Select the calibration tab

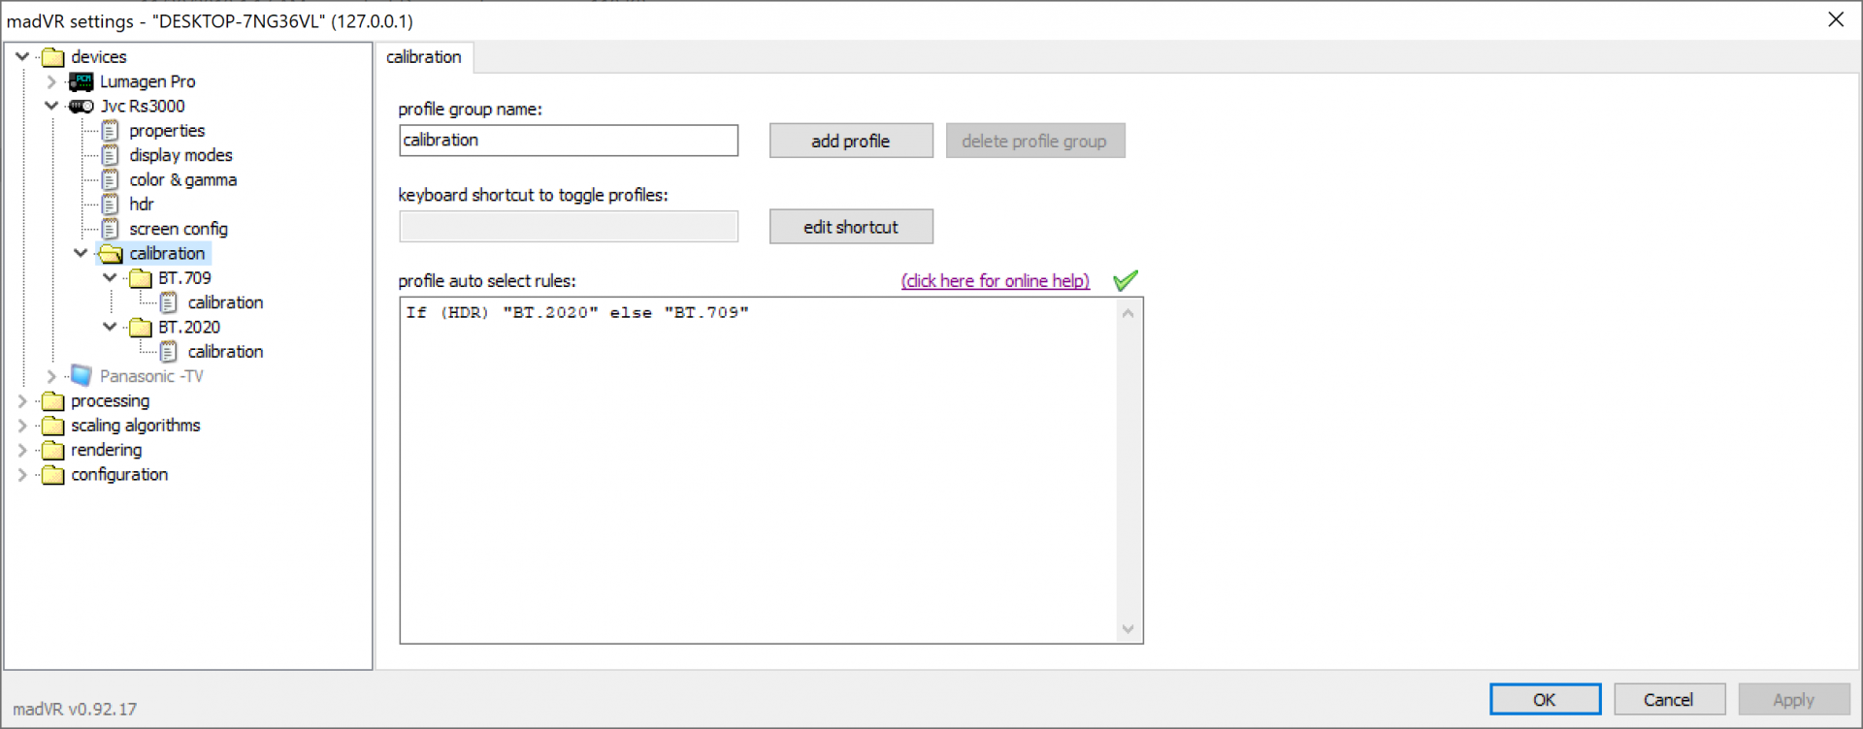(x=424, y=57)
